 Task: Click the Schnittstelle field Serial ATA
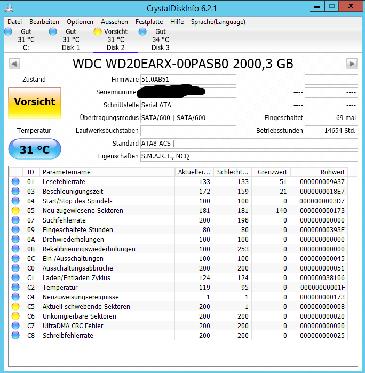(x=188, y=105)
